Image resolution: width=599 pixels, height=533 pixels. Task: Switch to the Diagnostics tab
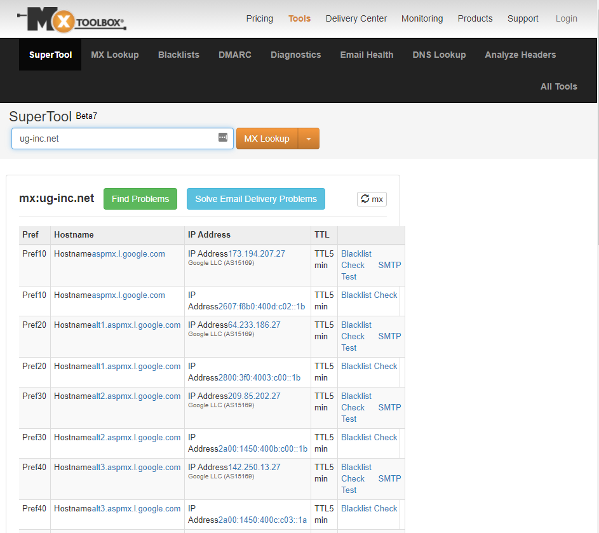[295, 55]
